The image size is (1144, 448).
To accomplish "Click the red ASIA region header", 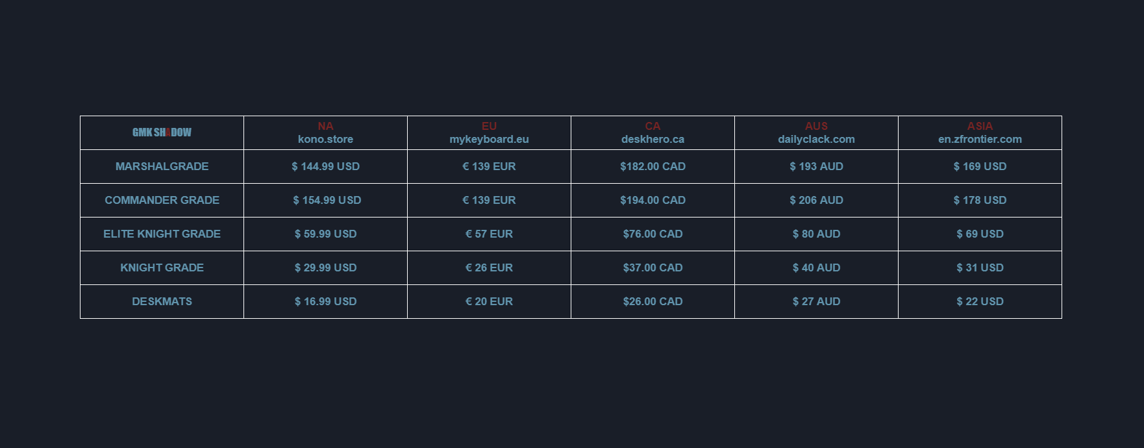I will tap(980, 126).
